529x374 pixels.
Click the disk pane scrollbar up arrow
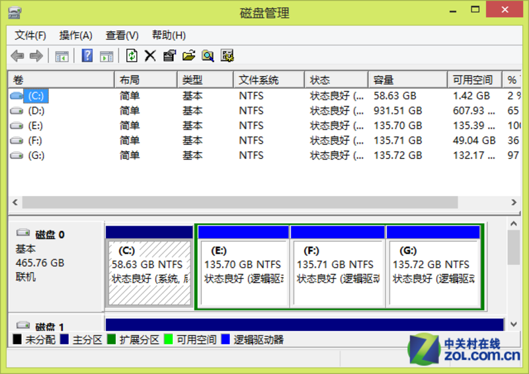[x=514, y=224]
